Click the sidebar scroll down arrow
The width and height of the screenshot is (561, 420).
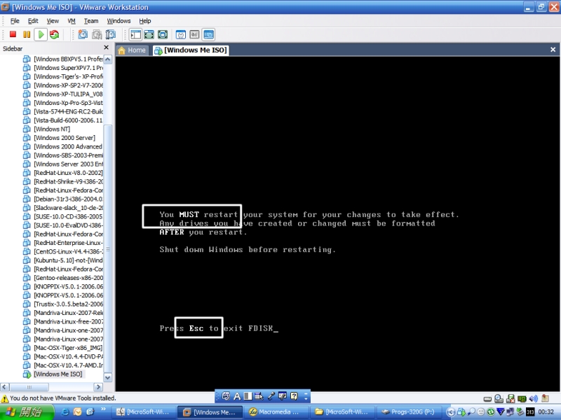(x=108, y=377)
